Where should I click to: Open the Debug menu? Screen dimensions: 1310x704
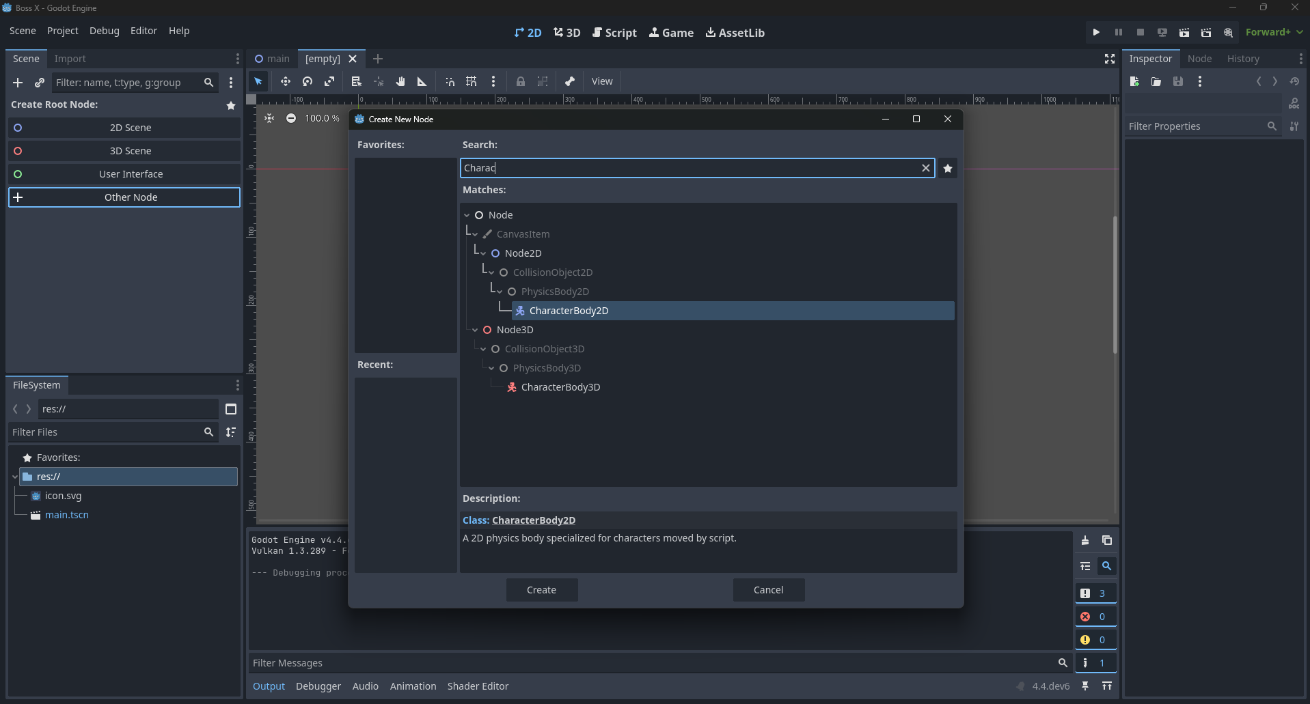105,31
